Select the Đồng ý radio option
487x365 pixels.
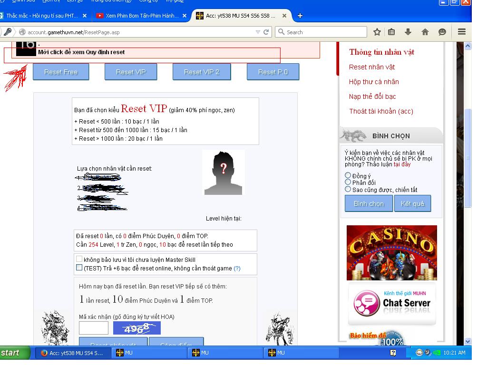[348, 175]
